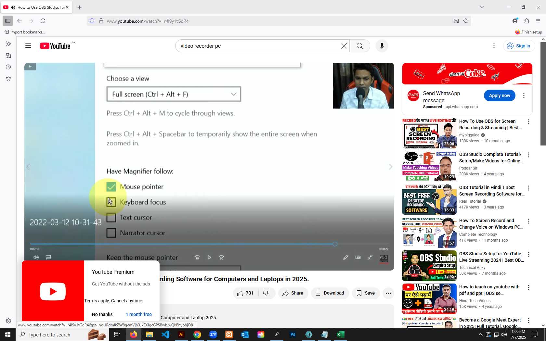The height and width of the screenshot is (341, 546).
Task: Toggle Text cursor checkbox in video
Action: (x=111, y=217)
